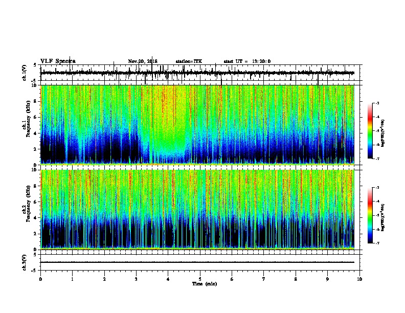This screenshot has height=313, width=405.
Task: Select the 'Nov.20, 2018' date label
Action: (143, 61)
